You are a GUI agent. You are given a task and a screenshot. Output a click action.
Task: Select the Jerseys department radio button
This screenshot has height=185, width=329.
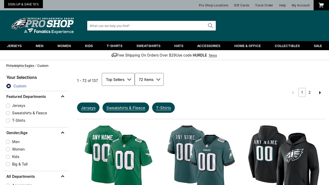click(8, 106)
